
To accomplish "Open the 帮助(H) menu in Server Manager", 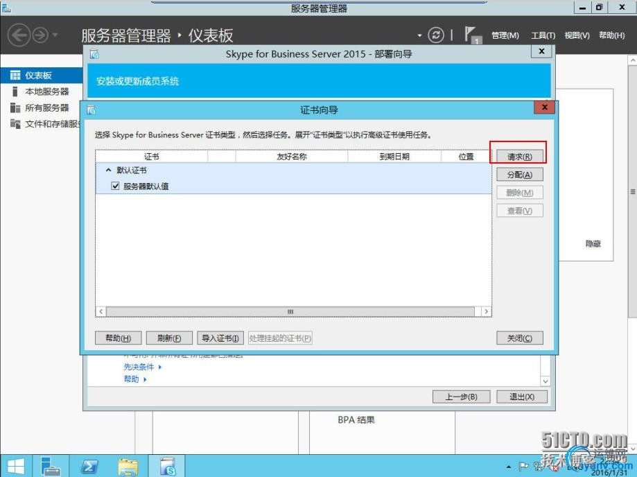I will [x=612, y=35].
